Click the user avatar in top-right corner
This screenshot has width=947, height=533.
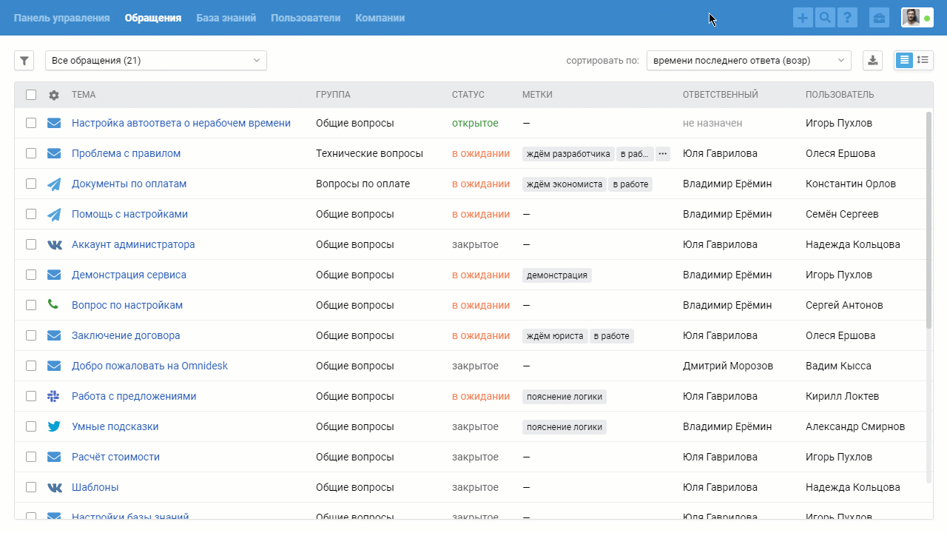pyautogui.click(x=911, y=18)
